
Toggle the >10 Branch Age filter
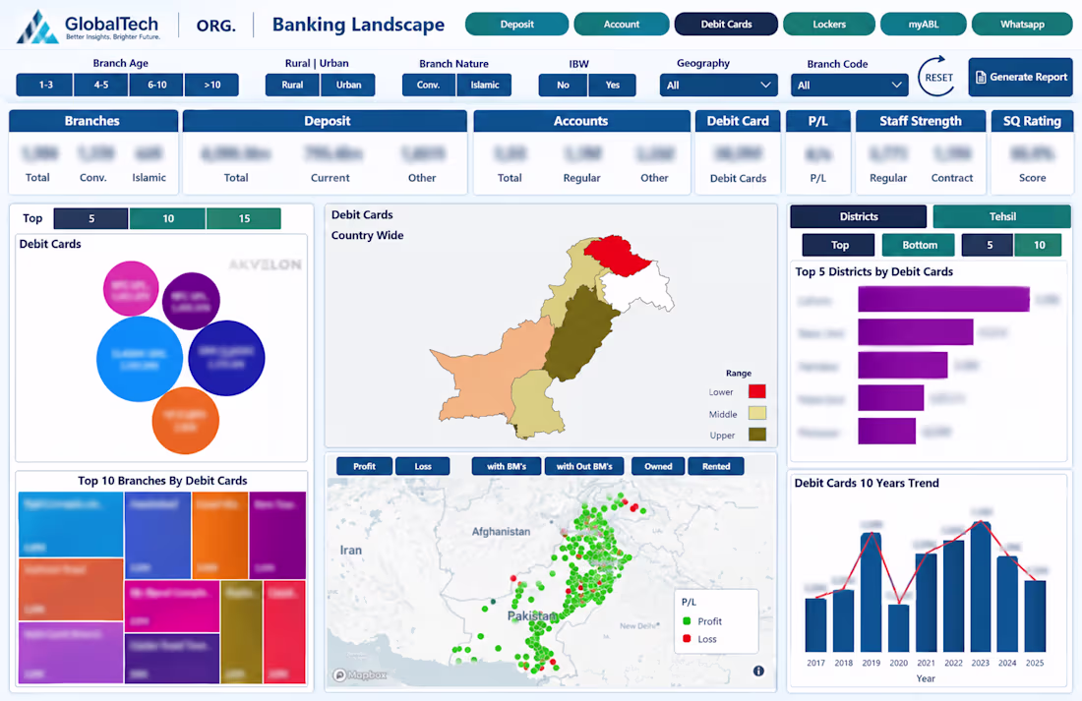pyautogui.click(x=211, y=85)
